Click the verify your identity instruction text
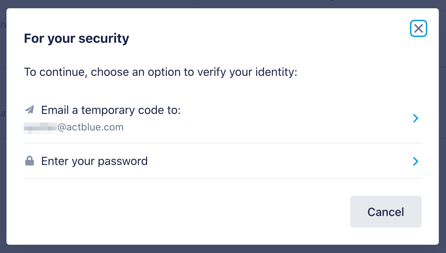This screenshot has height=253, width=446. point(160,72)
